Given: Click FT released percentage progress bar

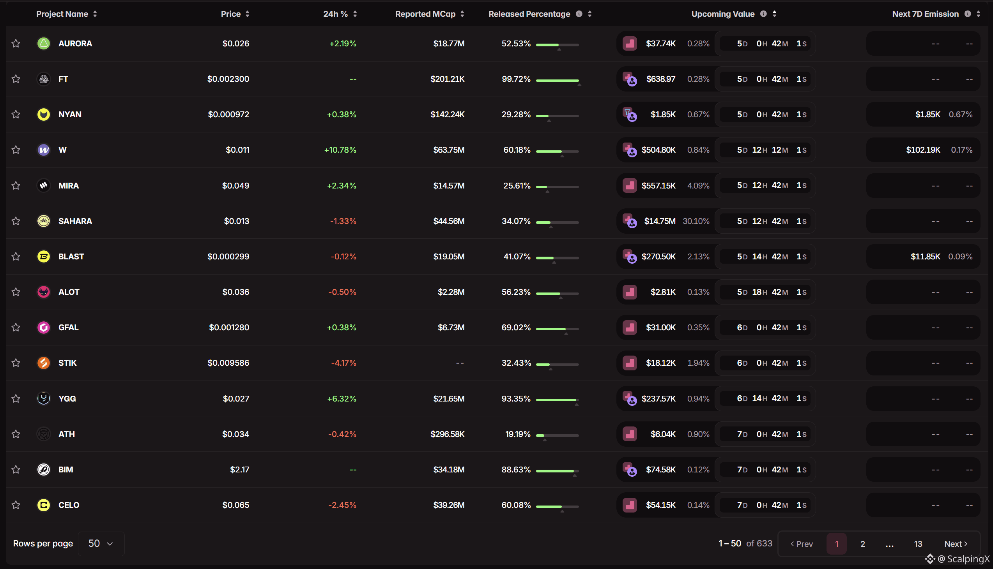Looking at the screenshot, I should [557, 80].
